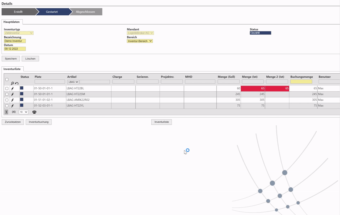
Task: Check the box for row LBAG HT22SM
Action: pyautogui.click(x=7, y=94)
